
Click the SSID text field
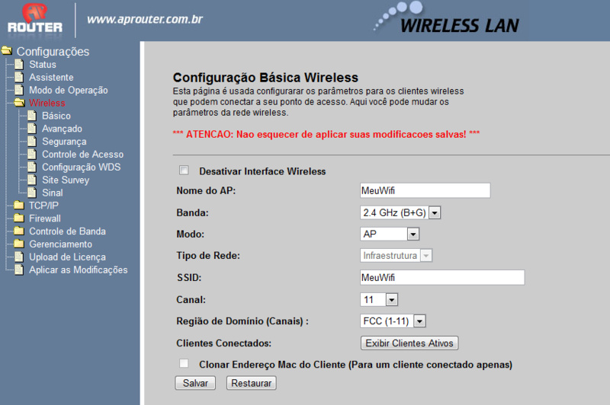pyautogui.click(x=442, y=278)
